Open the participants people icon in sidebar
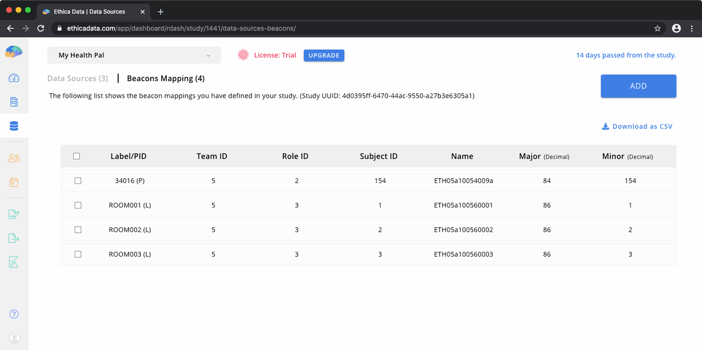The image size is (702, 350). pos(14,158)
